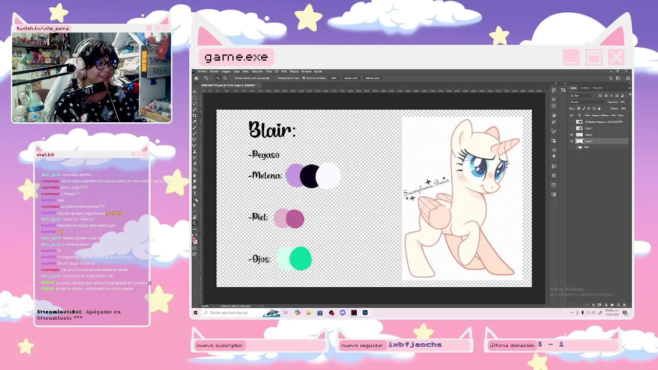The height and width of the screenshot is (370, 658).
Task: Open Photoshop icon in the Windows taskbar
Action: tap(365, 312)
